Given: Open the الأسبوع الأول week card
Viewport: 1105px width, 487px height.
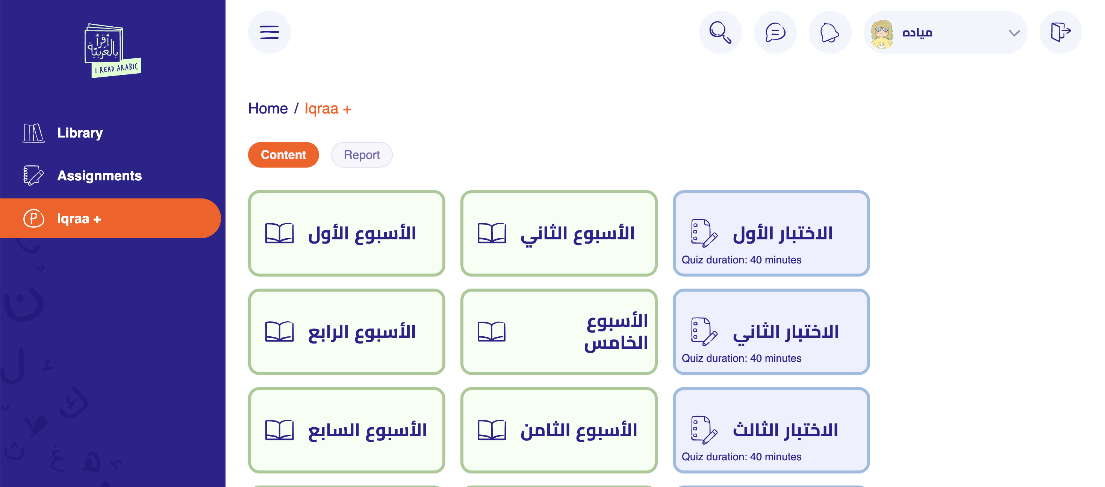Looking at the screenshot, I should coord(346,233).
